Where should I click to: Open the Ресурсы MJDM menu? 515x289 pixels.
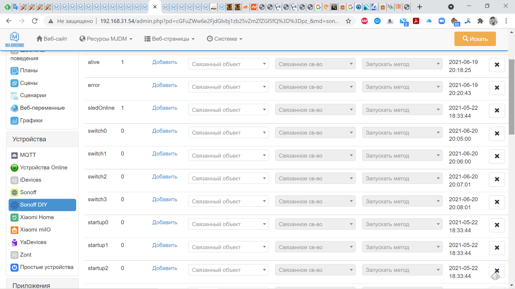(106, 39)
